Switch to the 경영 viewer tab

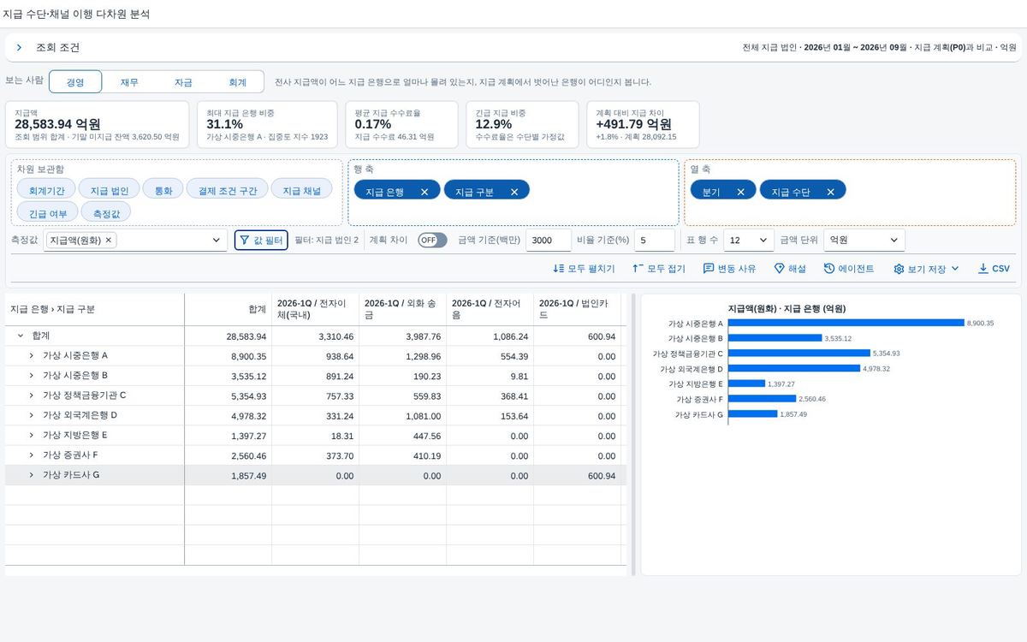pyautogui.click(x=75, y=82)
